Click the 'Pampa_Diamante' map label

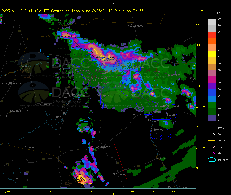pos(11,83)
